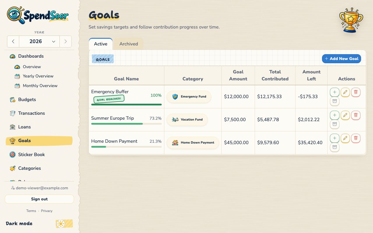Click Emergency Buffer progress bar

(x=126, y=105)
